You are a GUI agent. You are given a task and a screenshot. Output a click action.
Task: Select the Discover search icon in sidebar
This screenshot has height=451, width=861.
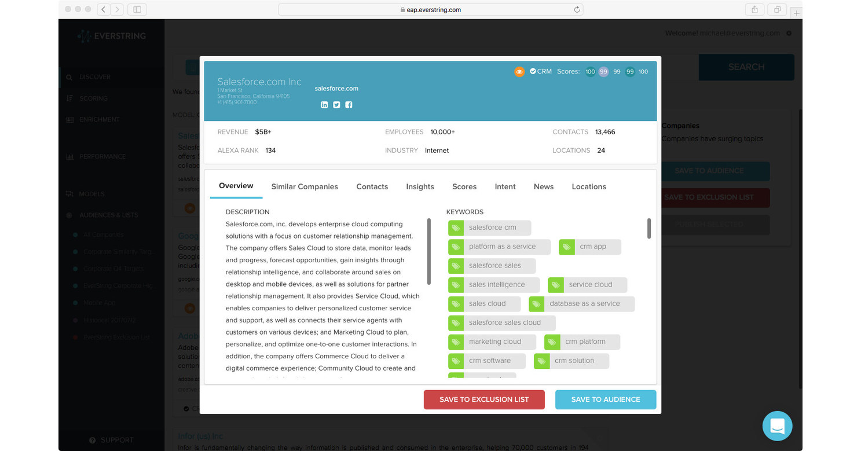pos(69,76)
